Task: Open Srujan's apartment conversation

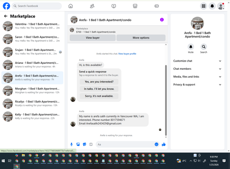Action: pos(32,52)
